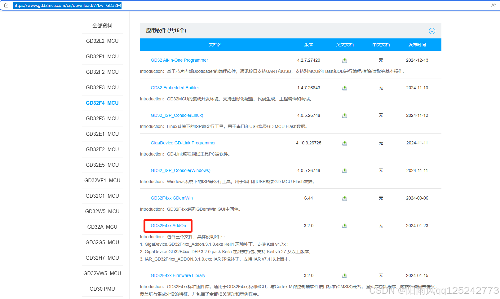Screen dimensions: 500x299
Task: Click date 2024-11-12 cell
Action: click(417, 115)
